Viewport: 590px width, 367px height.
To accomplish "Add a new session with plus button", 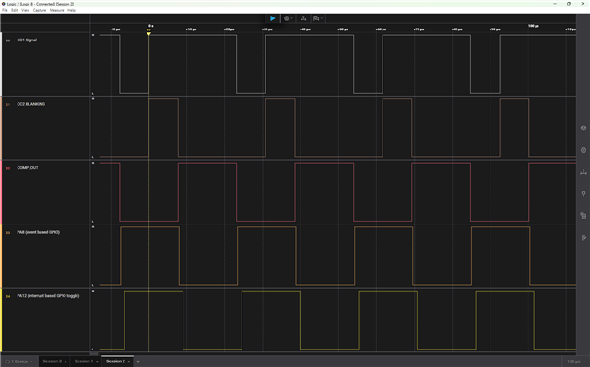I will [x=138, y=361].
